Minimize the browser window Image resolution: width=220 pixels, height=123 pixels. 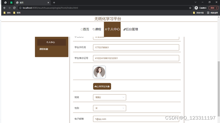pos(203,2)
